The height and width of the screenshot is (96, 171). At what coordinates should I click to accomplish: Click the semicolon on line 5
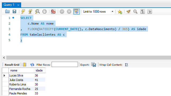[21, 41]
